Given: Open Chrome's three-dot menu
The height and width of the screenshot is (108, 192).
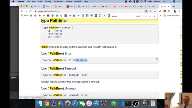Looking at the screenshot, I should [179, 11].
